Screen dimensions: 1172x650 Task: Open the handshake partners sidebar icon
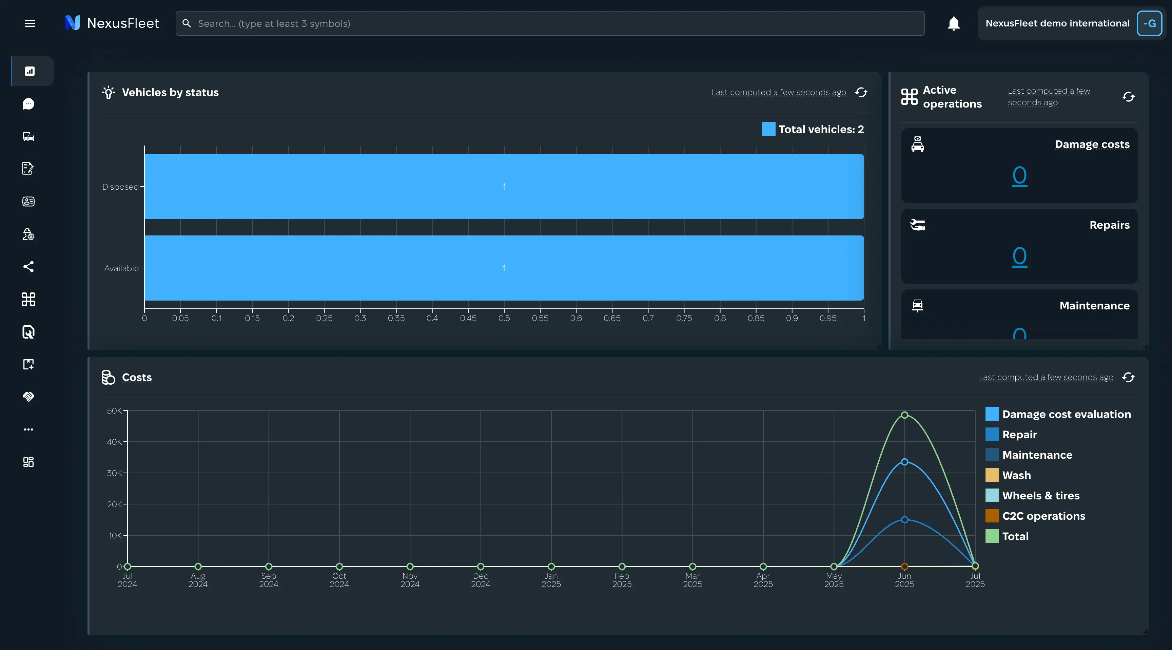28,397
